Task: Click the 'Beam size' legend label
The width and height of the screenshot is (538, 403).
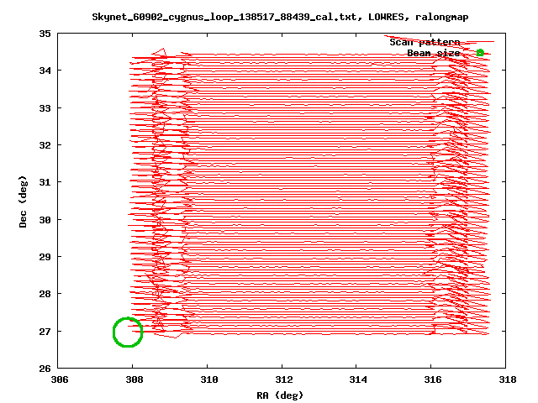Action: pyautogui.click(x=434, y=53)
